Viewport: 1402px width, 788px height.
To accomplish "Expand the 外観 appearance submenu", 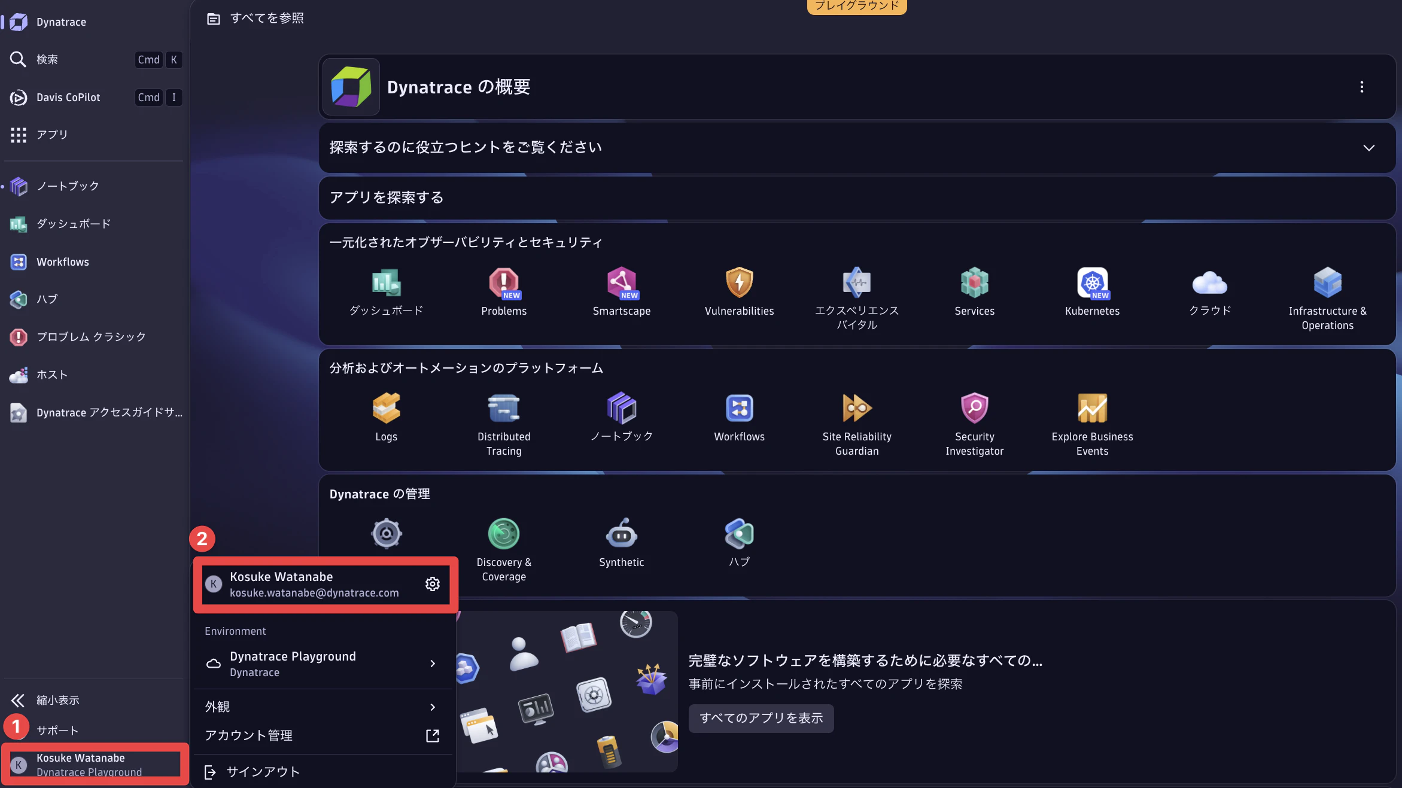I will [323, 707].
